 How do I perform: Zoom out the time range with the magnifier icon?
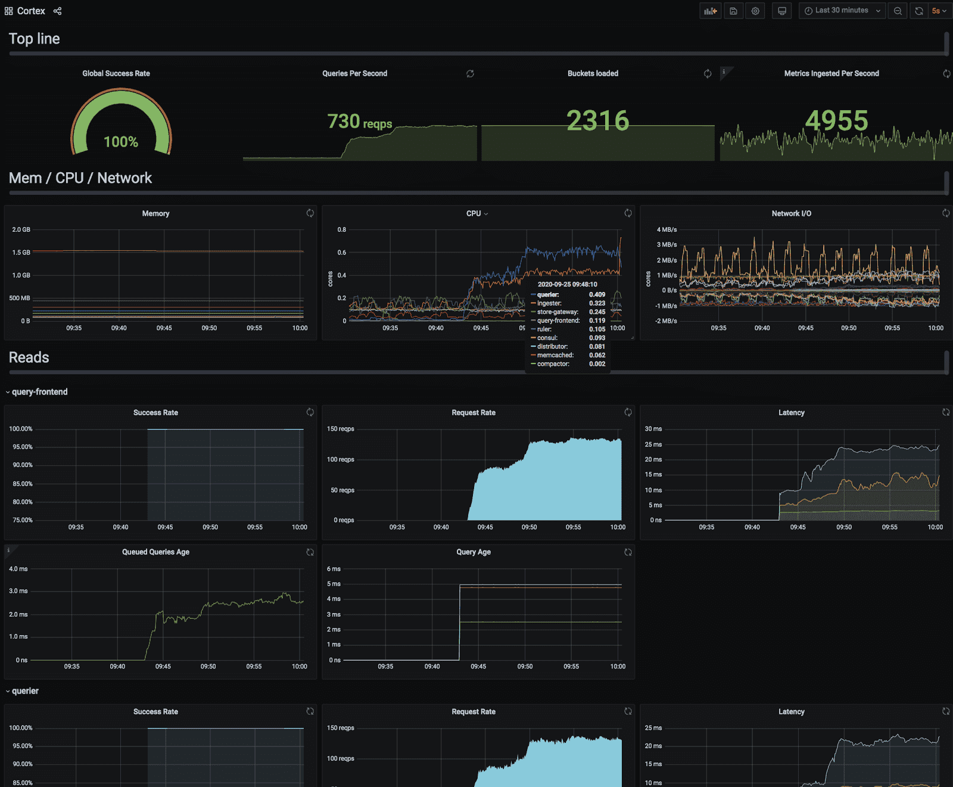coord(898,11)
